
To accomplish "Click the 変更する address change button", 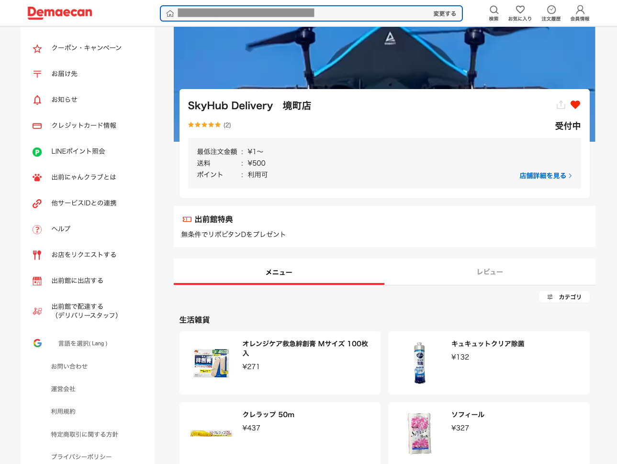I will click(x=444, y=13).
